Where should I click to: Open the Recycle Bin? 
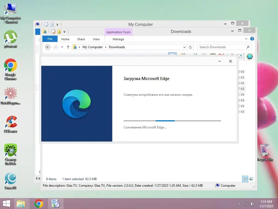(x=265, y=152)
